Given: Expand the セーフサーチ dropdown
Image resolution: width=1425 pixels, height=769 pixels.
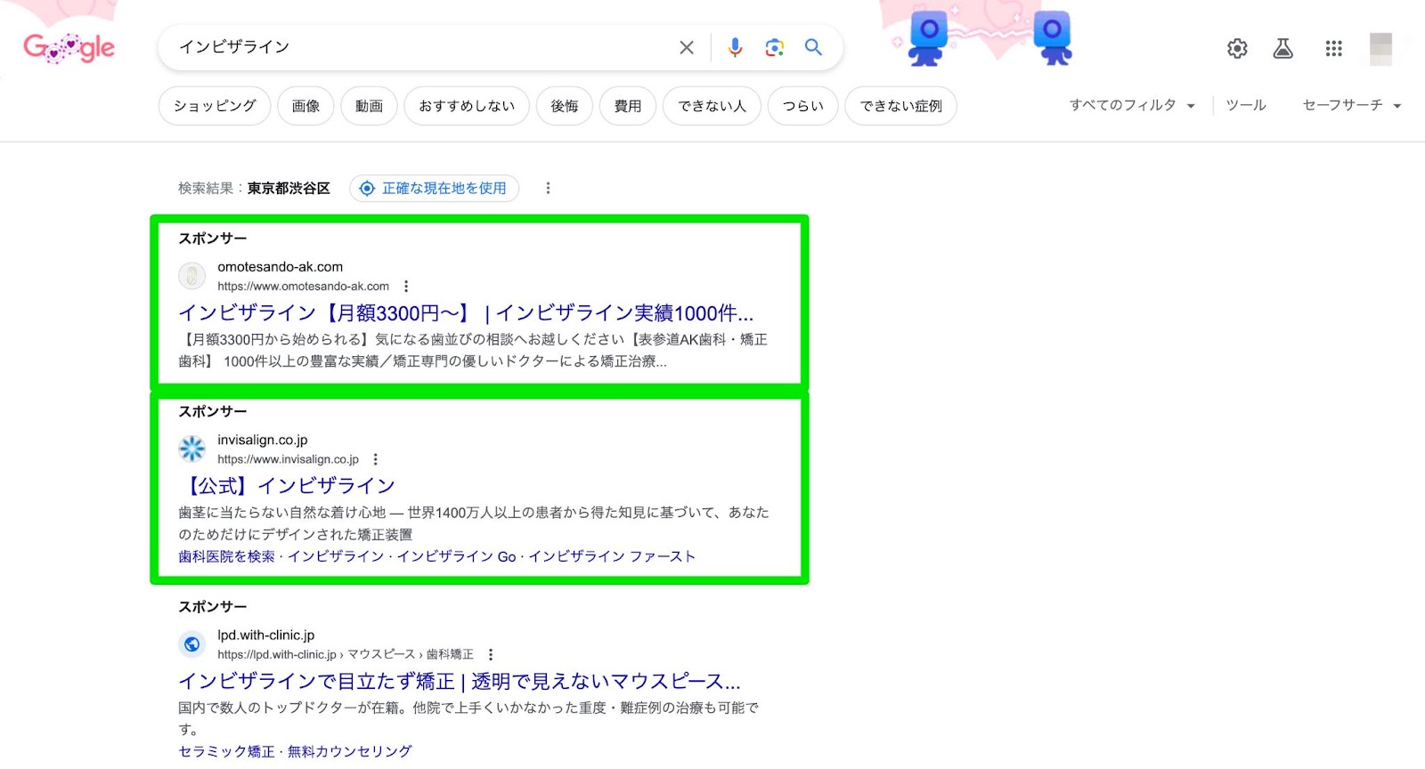Looking at the screenshot, I should (1352, 105).
